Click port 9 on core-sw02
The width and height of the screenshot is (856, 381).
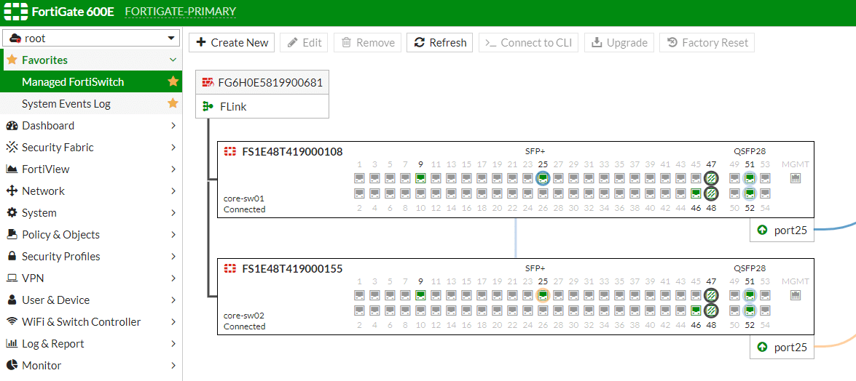click(420, 295)
